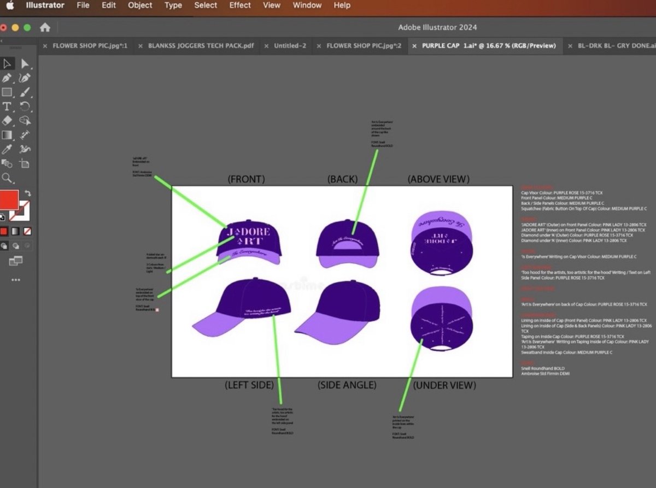Select the Gradient tool
This screenshot has width=656, height=488.
pos(7,135)
